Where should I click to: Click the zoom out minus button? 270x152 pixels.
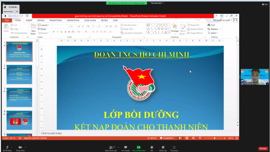click(x=205, y=138)
